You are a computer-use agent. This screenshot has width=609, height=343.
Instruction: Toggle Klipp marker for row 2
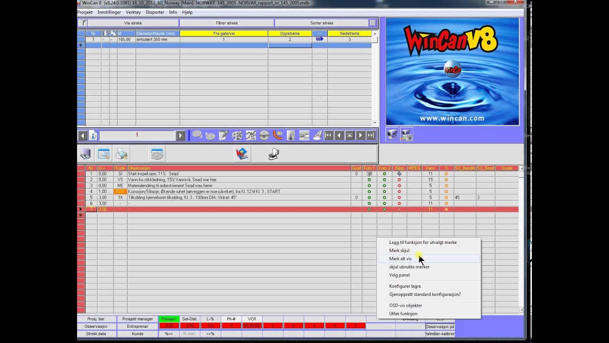[399, 180]
